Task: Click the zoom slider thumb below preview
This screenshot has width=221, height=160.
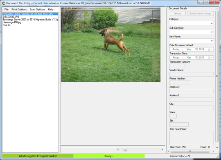Action: click(x=125, y=149)
